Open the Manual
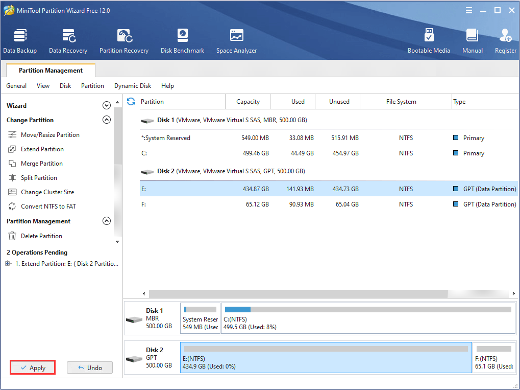 [x=472, y=41]
